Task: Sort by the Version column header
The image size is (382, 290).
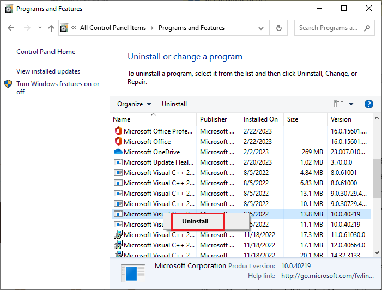Action: [349, 119]
